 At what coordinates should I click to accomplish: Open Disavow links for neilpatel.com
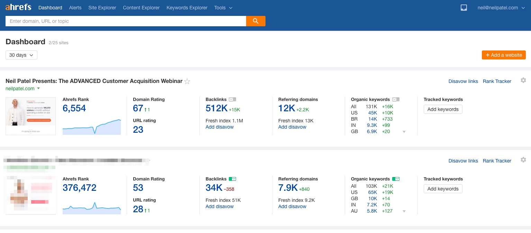tap(463, 81)
